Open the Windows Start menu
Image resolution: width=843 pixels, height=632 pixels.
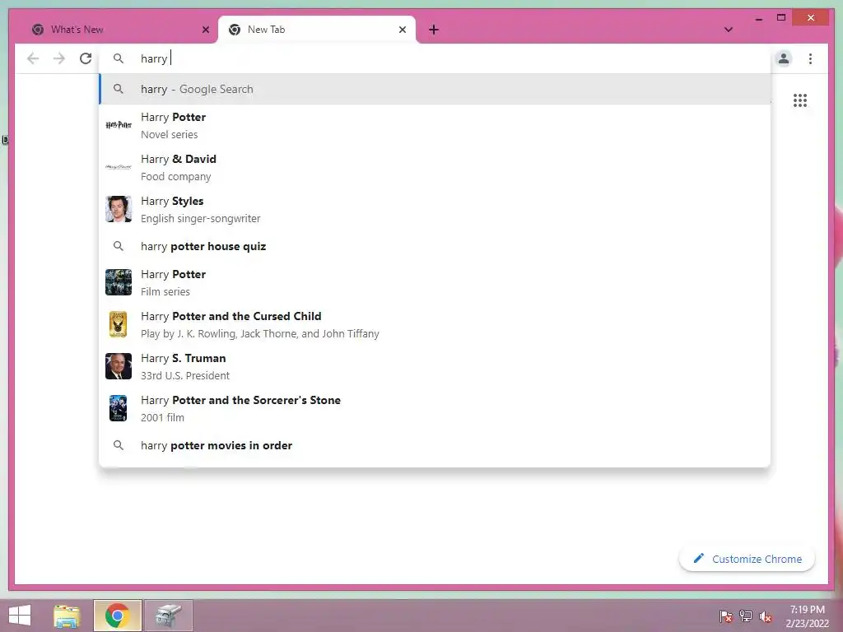[x=20, y=616]
